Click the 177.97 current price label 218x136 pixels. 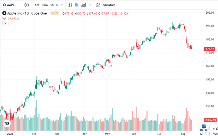click(210, 49)
